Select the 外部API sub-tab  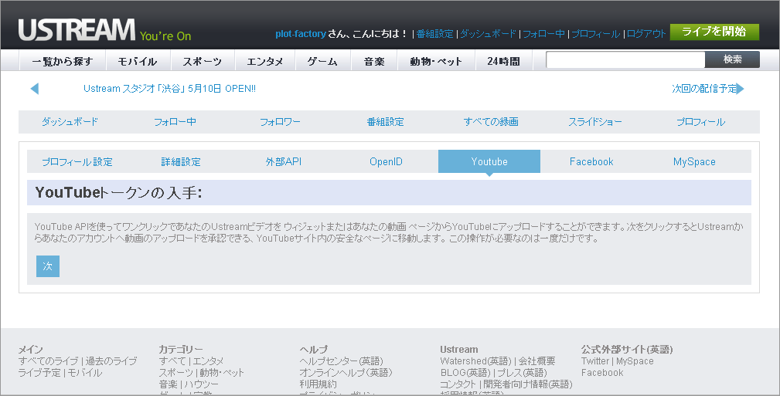coord(284,161)
